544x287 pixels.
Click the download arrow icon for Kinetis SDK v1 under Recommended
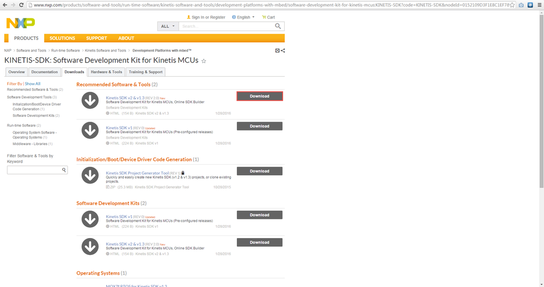pos(90,130)
